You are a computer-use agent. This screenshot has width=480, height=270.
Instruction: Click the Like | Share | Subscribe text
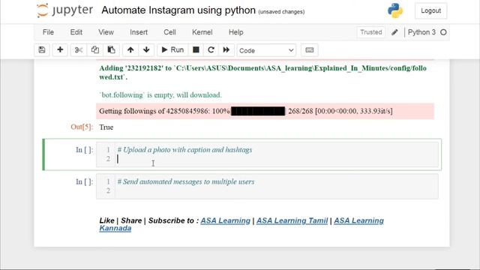[x=148, y=220]
